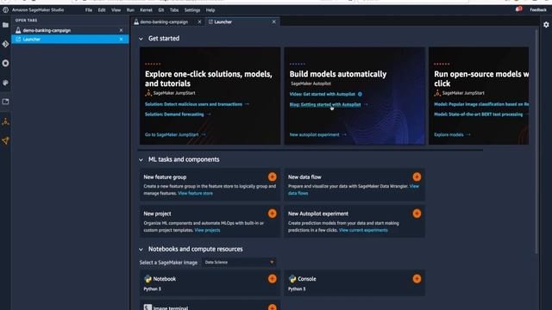552x310 pixels.
Task: Click the Build models automatically card
Action: 354,96
